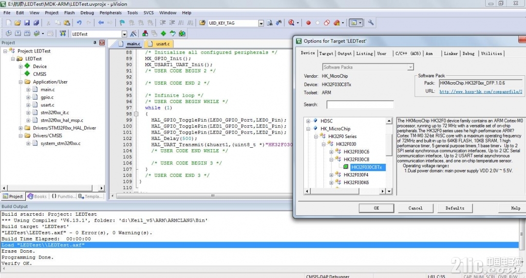Build the target files
The width and height of the screenshot is (526, 278).
point(18,34)
